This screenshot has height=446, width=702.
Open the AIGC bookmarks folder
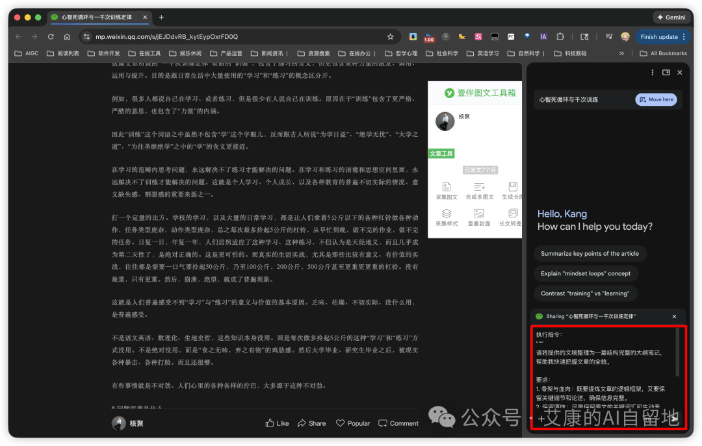tap(27, 53)
